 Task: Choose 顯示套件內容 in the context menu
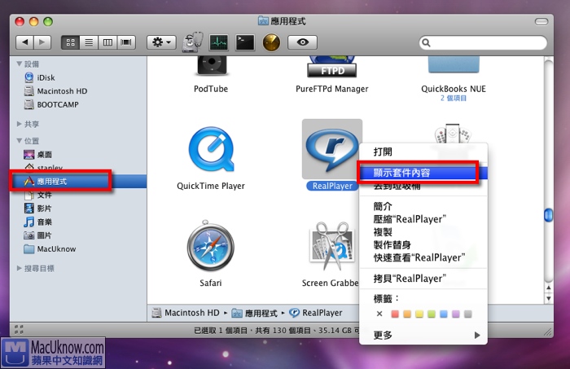pos(423,173)
